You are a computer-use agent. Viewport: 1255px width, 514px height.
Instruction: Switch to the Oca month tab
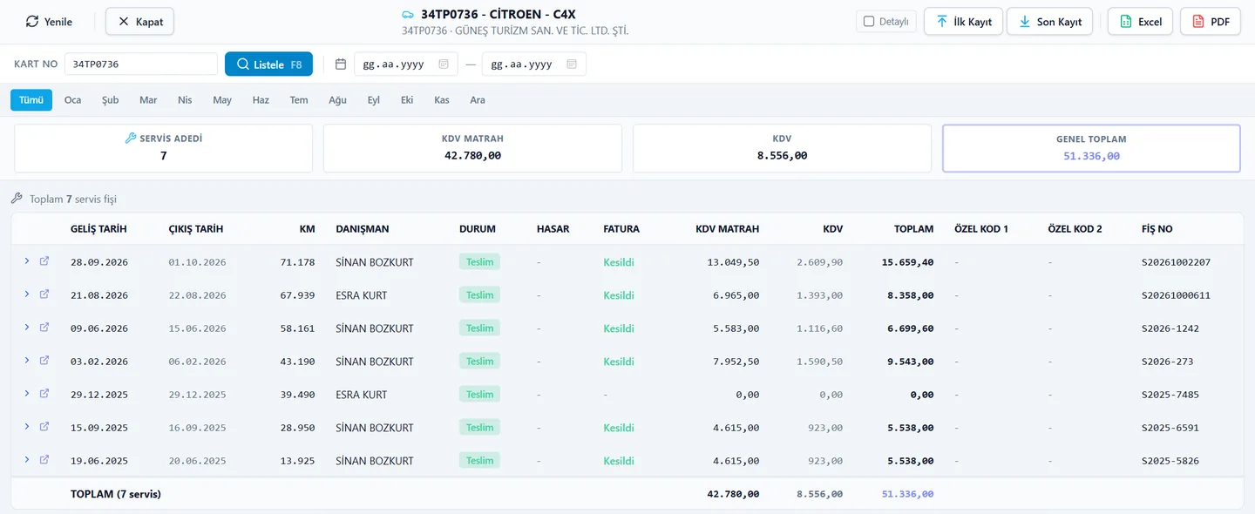73,100
